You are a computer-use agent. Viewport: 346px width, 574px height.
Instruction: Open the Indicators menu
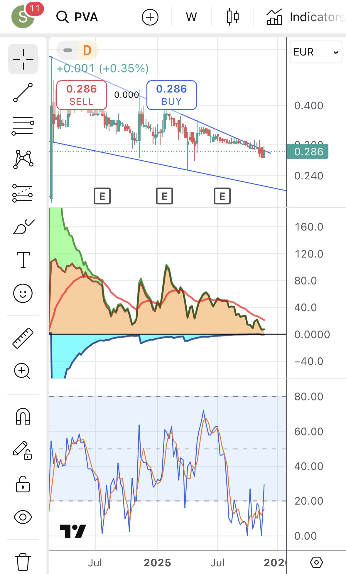(x=305, y=17)
